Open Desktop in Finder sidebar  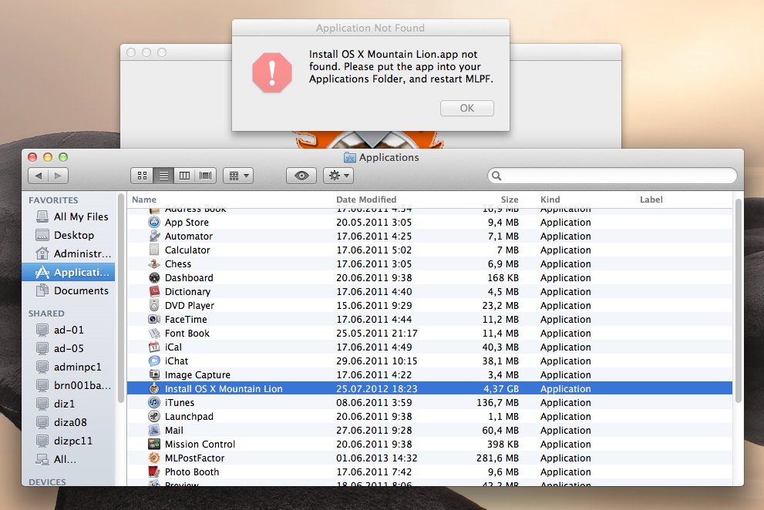(x=69, y=235)
